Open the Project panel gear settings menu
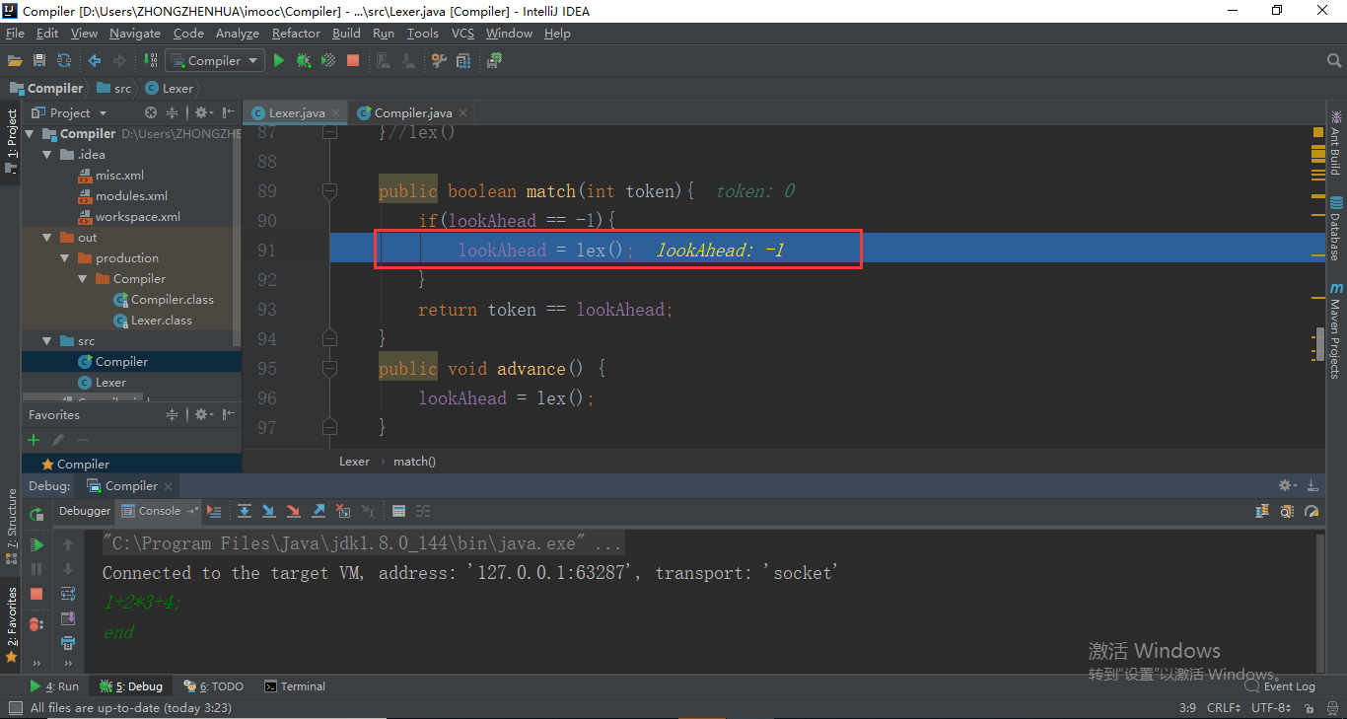1347x719 pixels. pyautogui.click(x=204, y=112)
